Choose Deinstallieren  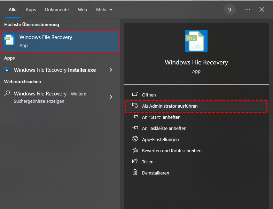click(x=196, y=173)
